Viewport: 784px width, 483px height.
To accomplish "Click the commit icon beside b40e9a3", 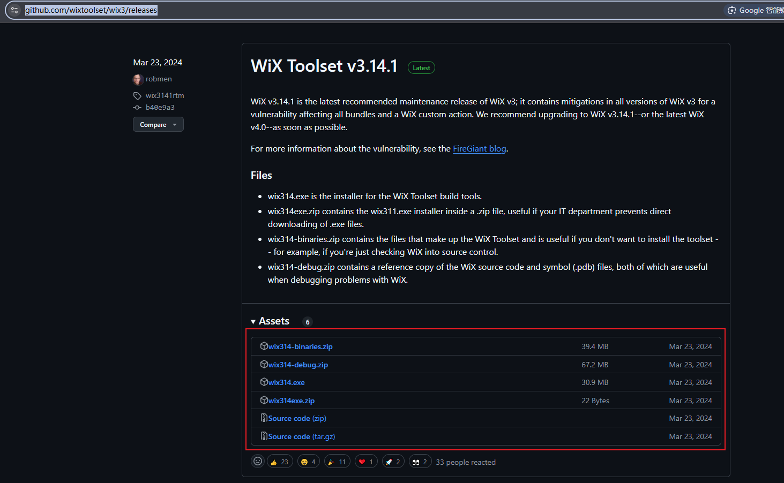I will click(137, 108).
